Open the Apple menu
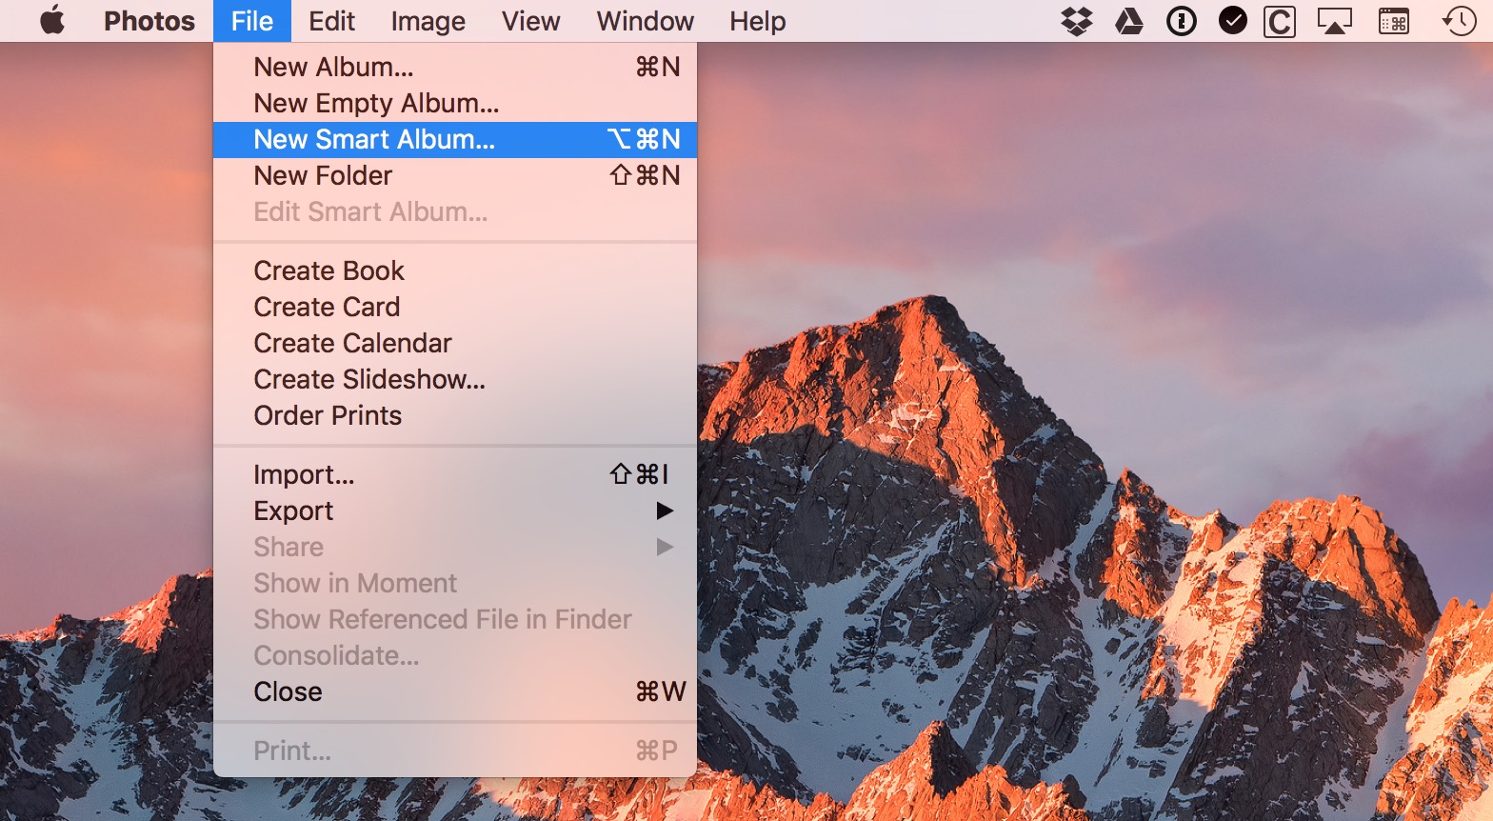Screen dimensions: 1493x821 (x=53, y=20)
